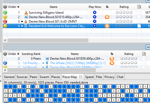Sort by comment column in seeding table

pyautogui.click(x=144, y=54)
